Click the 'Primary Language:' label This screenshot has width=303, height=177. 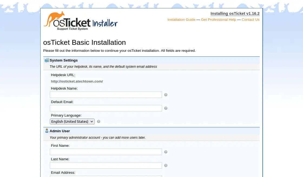pyautogui.click(x=66, y=115)
